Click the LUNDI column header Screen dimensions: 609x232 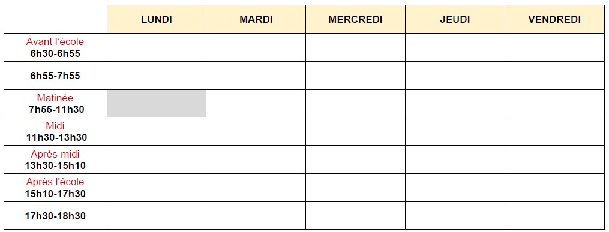(157, 19)
